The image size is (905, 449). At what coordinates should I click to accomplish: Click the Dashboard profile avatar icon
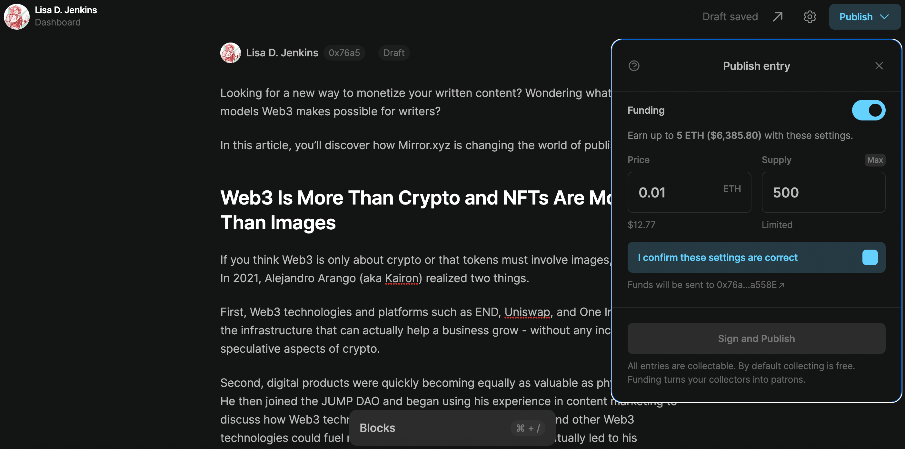pyautogui.click(x=15, y=15)
